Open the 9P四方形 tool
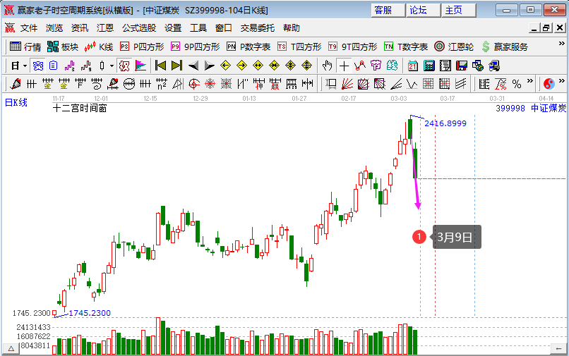This screenshot has height=356, width=569. pyautogui.click(x=196, y=47)
